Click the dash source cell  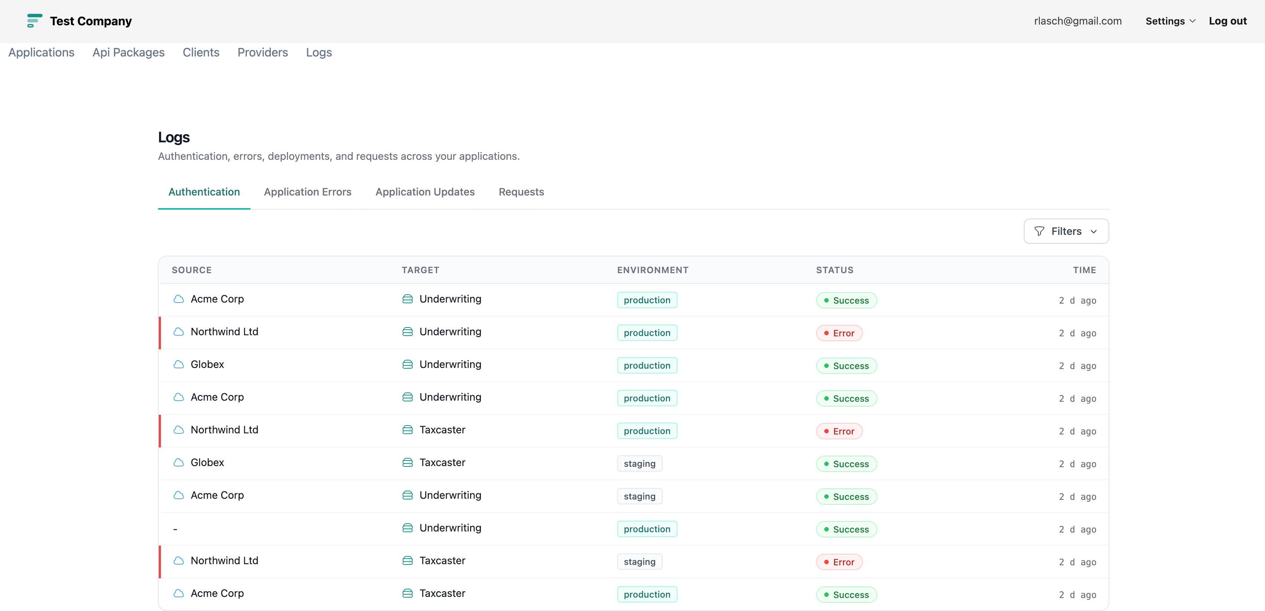[x=175, y=529]
